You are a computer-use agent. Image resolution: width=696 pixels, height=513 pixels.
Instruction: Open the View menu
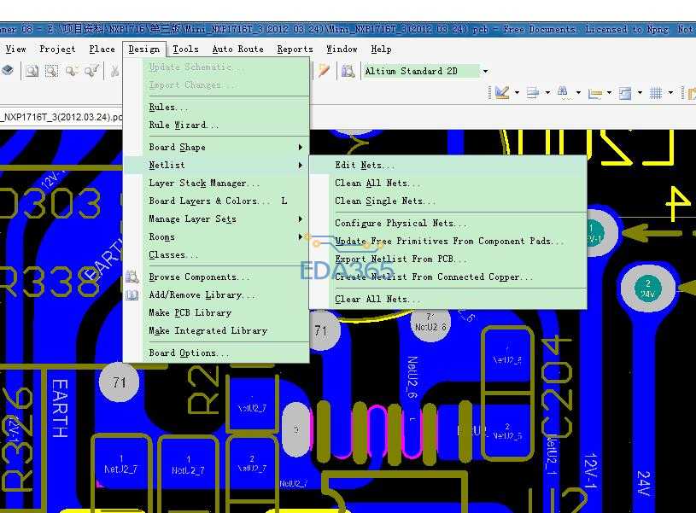(15, 49)
